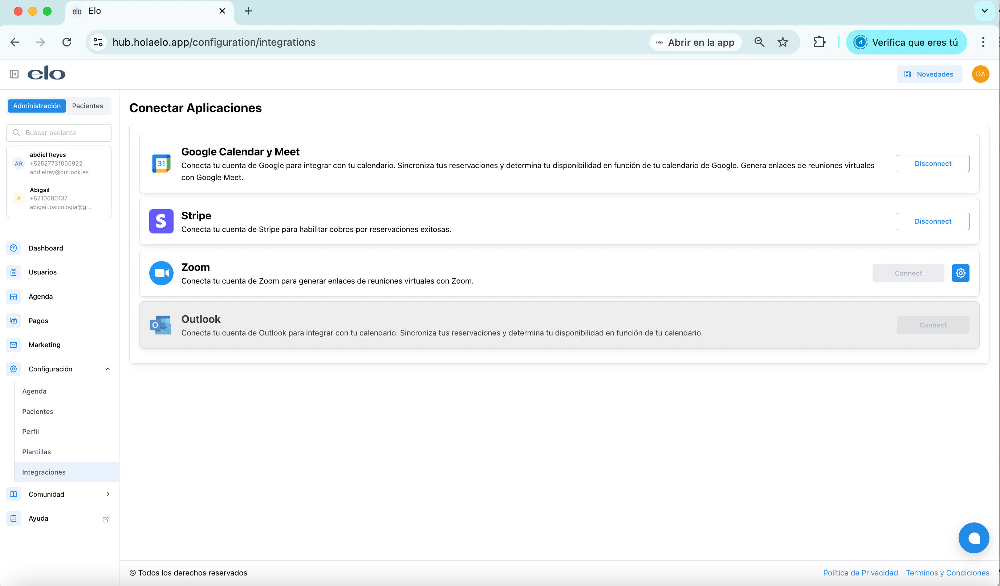Open the Chrome tab list dropdown
The height and width of the screenshot is (586, 1000).
[x=984, y=11]
